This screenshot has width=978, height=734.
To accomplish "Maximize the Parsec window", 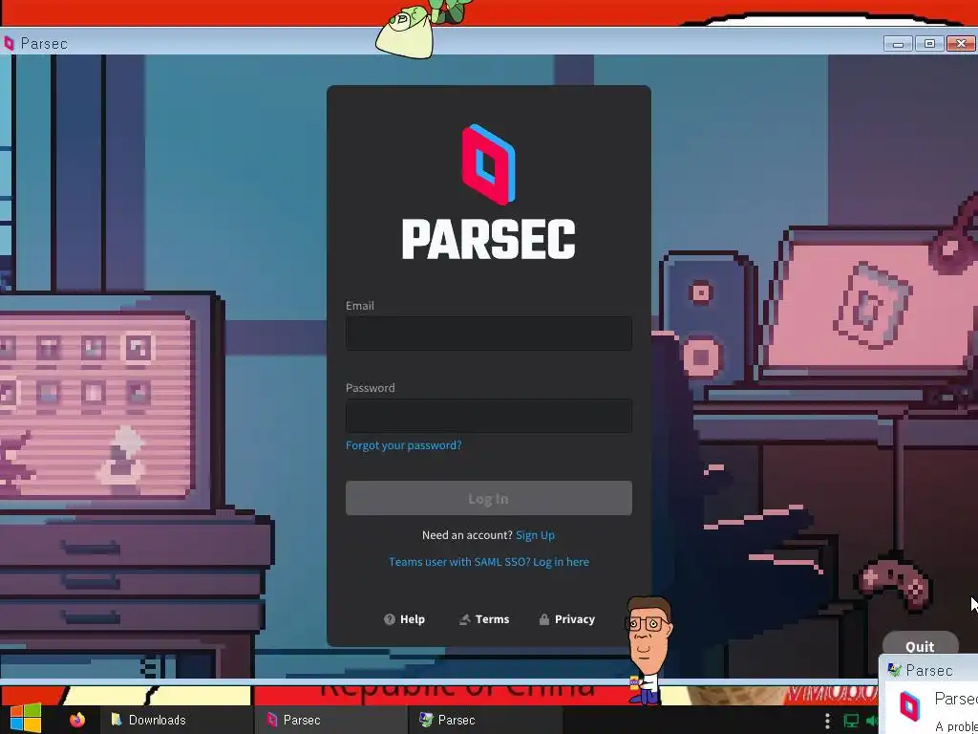I will pyautogui.click(x=929, y=44).
